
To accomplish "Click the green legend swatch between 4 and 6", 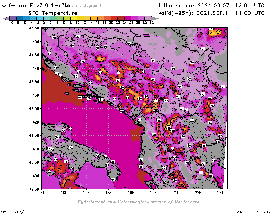I will [x=60, y=18].
